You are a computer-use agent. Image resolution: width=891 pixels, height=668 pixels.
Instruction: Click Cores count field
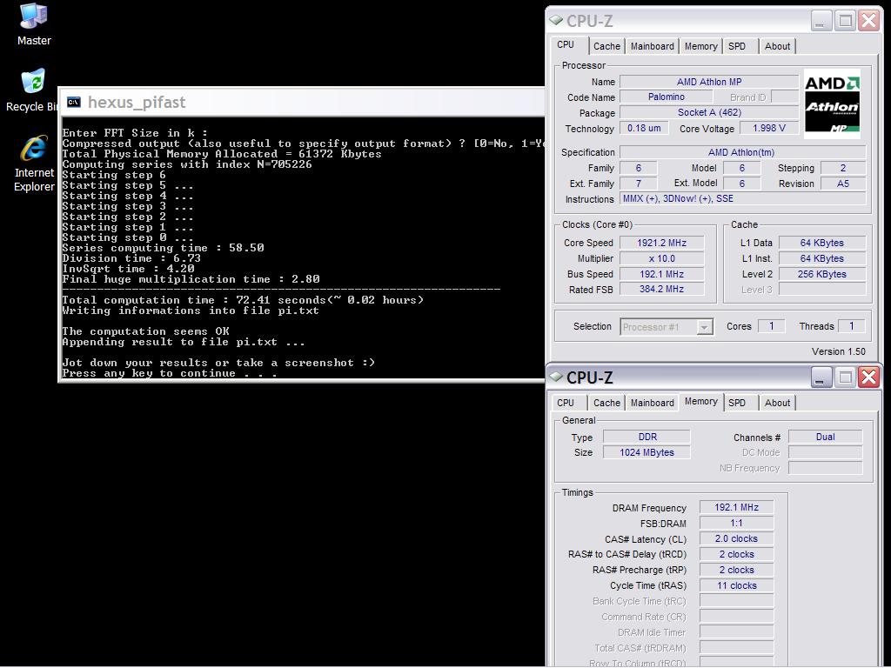(771, 326)
